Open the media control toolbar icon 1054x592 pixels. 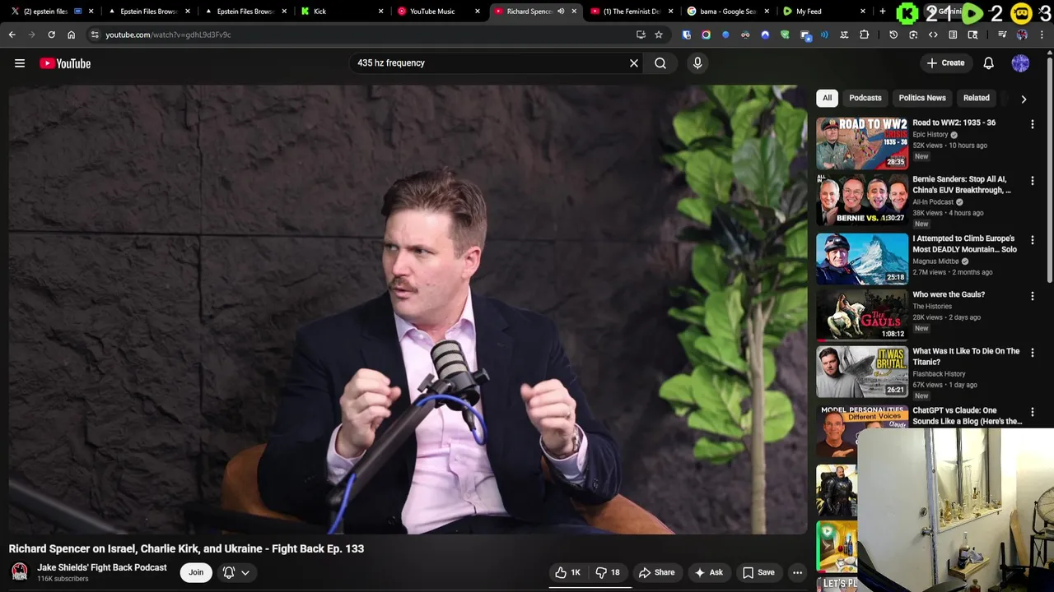tap(1002, 35)
